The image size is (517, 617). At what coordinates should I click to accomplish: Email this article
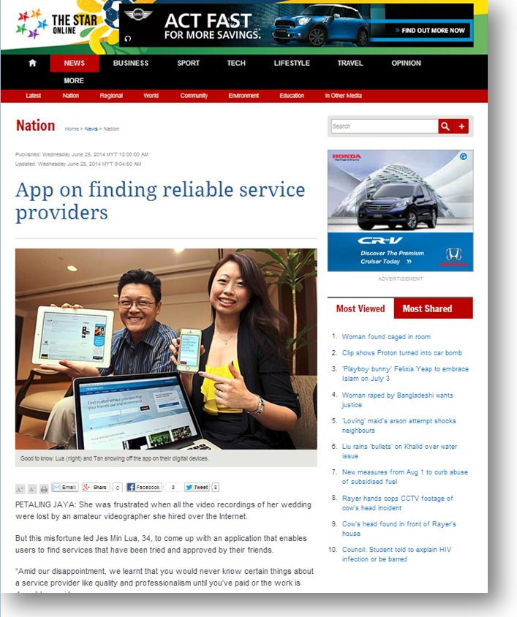tap(65, 487)
